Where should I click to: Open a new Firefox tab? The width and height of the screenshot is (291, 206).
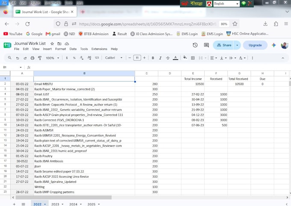pyautogui.click(x=83, y=12)
